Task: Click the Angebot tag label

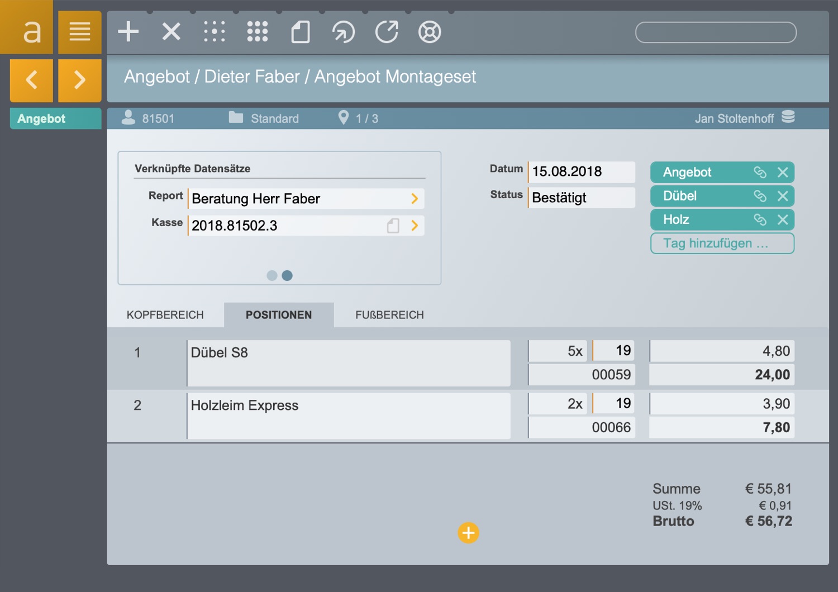Action: pyautogui.click(x=687, y=173)
